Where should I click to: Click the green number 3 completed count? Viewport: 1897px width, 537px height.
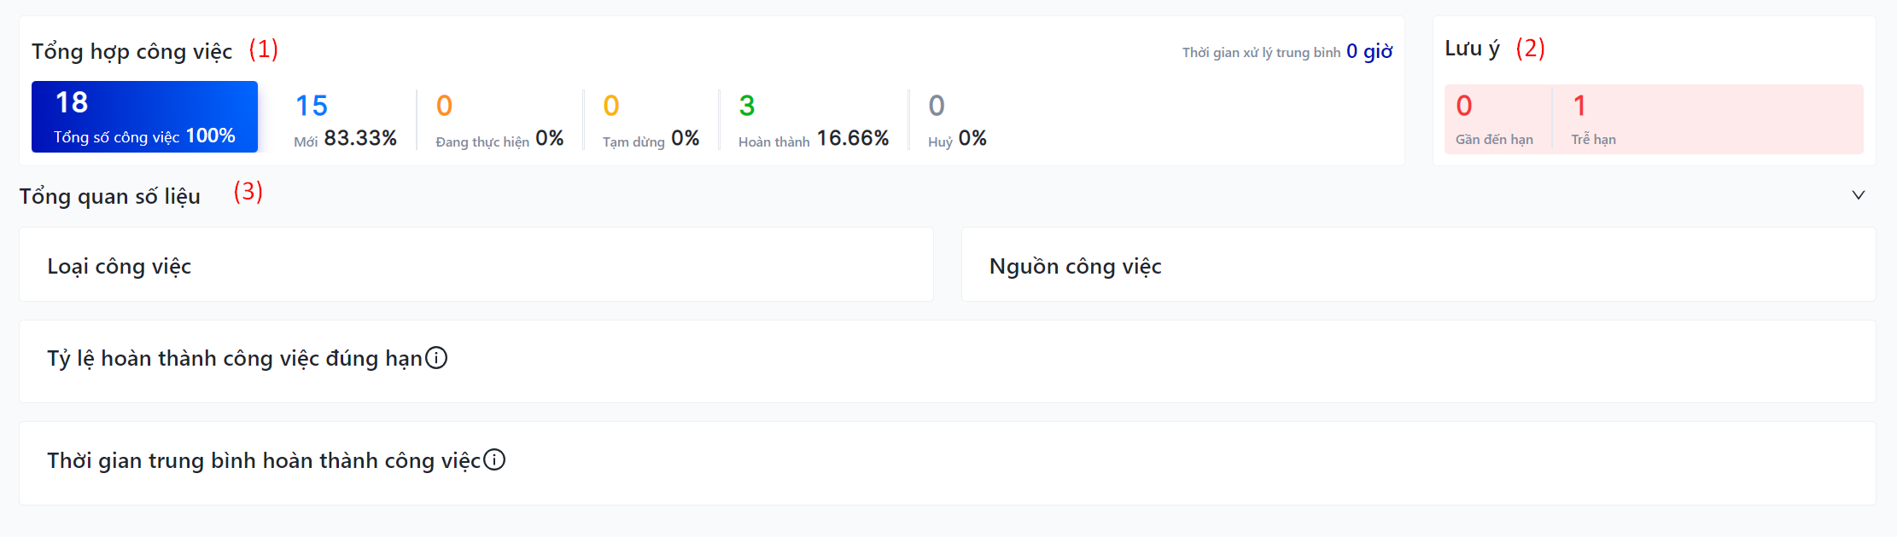click(x=747, y=106)
